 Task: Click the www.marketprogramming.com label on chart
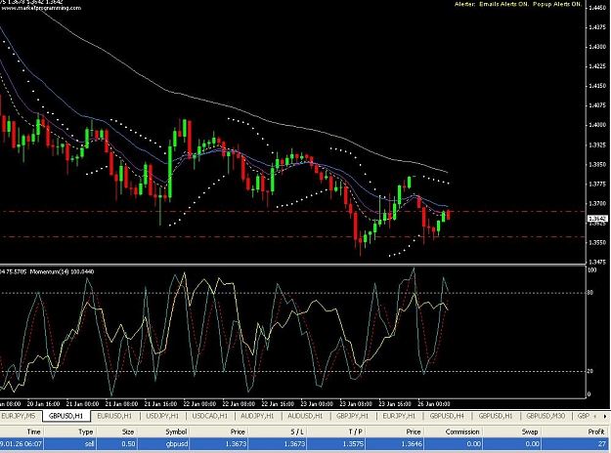(x=41, y=8)
